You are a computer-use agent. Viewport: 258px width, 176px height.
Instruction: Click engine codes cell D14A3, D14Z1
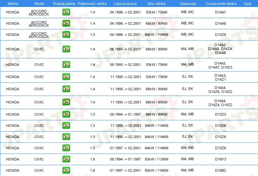[220, 77]
